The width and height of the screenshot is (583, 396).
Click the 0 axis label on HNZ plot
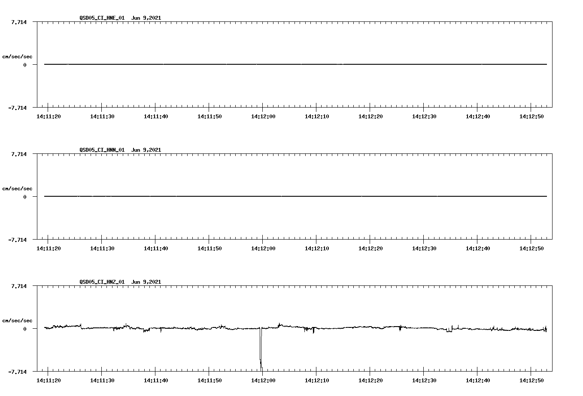(25, 329)
